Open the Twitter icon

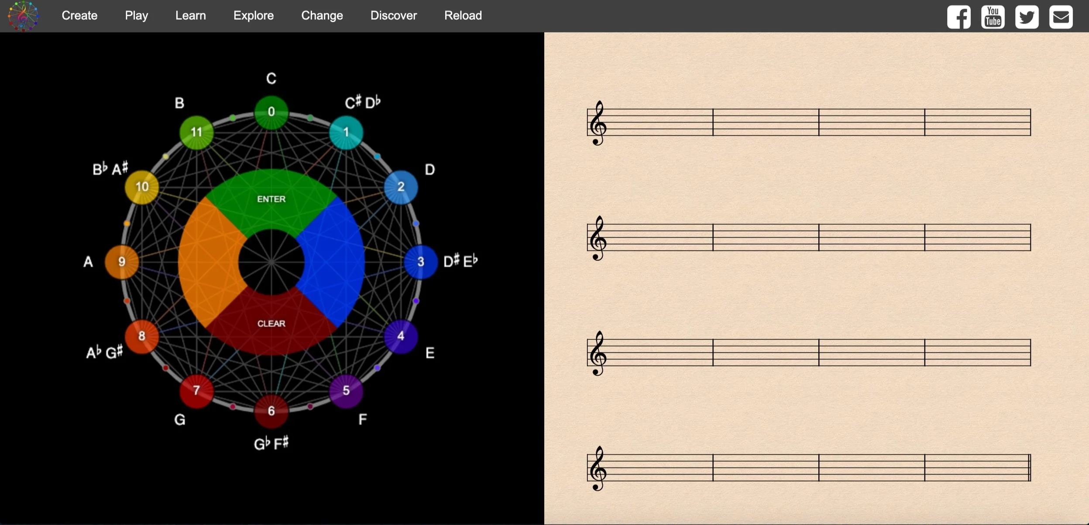(1027, 16)
